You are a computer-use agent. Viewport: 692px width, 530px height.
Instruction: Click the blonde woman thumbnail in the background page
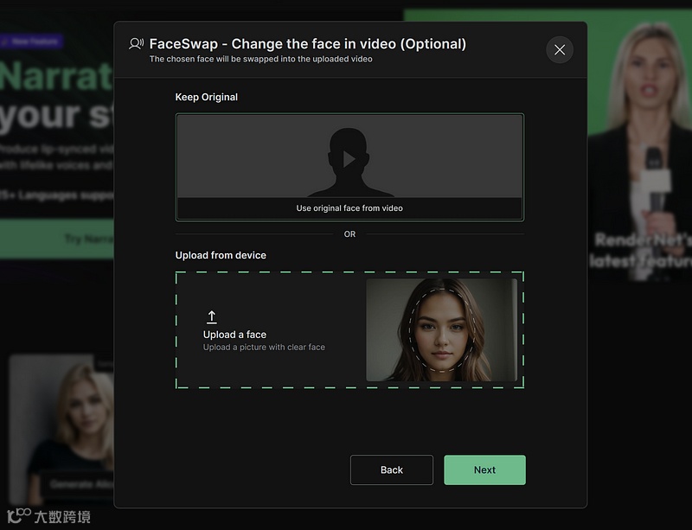coord(61,428)
